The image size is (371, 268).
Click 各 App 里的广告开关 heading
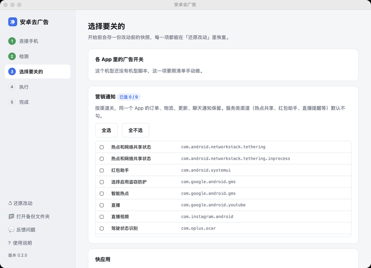point(119,59)
